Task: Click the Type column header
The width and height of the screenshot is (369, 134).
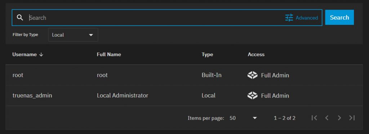Action: coord(207,54)
